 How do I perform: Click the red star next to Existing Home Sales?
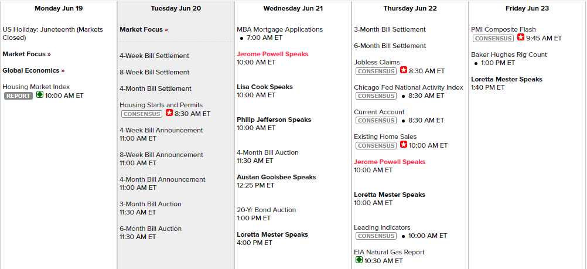[404, 145]
